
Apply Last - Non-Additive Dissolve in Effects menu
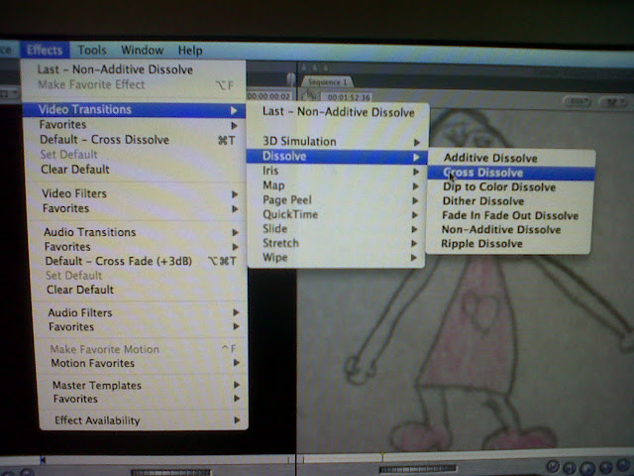(x=134, y=69)
